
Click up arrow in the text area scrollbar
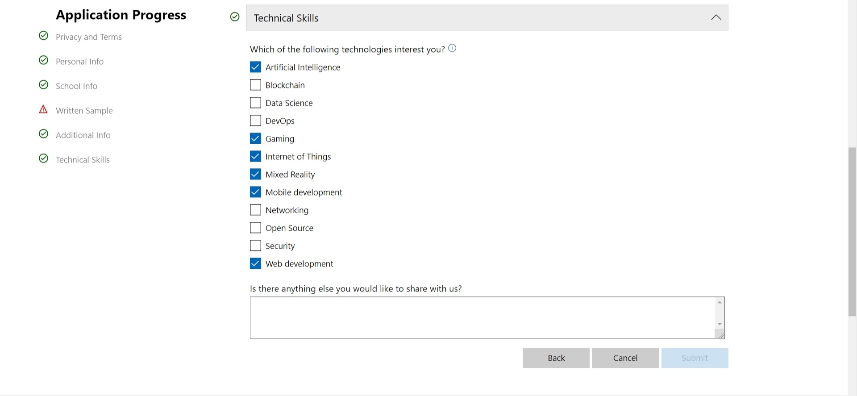tap(720, 303)
